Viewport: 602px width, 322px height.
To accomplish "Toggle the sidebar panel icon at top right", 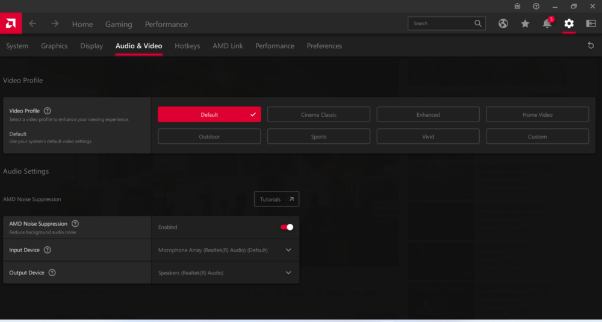I will [591, 23].
